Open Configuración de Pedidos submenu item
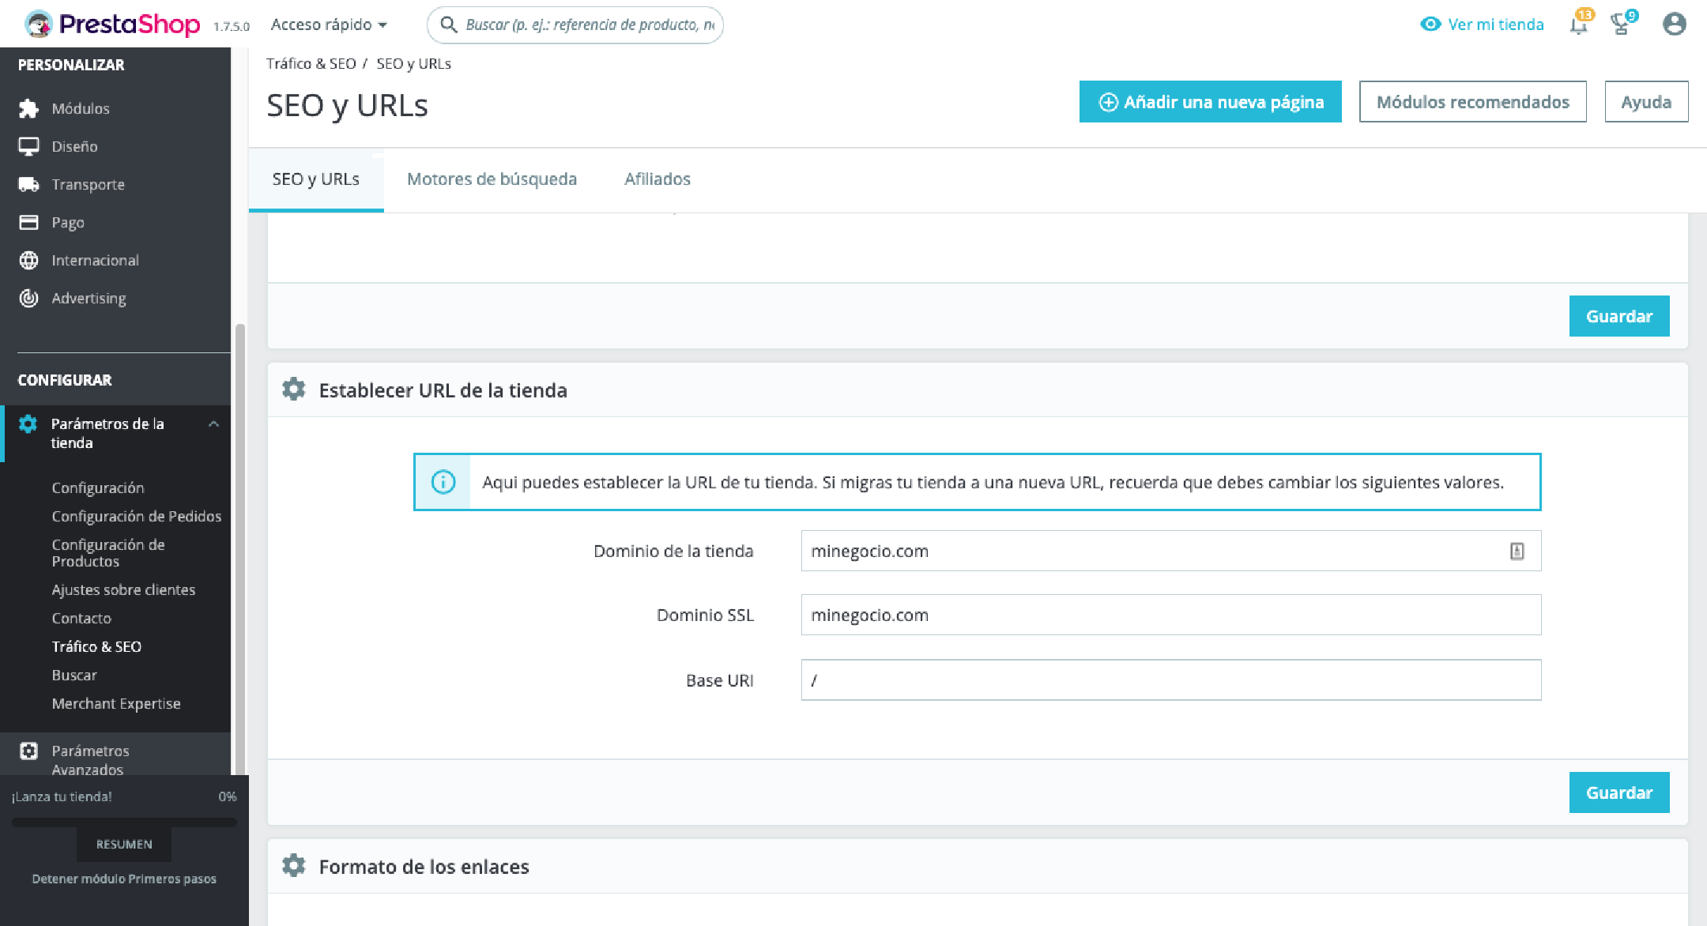This screenshot has width=1707, height=926. [137, 516]
